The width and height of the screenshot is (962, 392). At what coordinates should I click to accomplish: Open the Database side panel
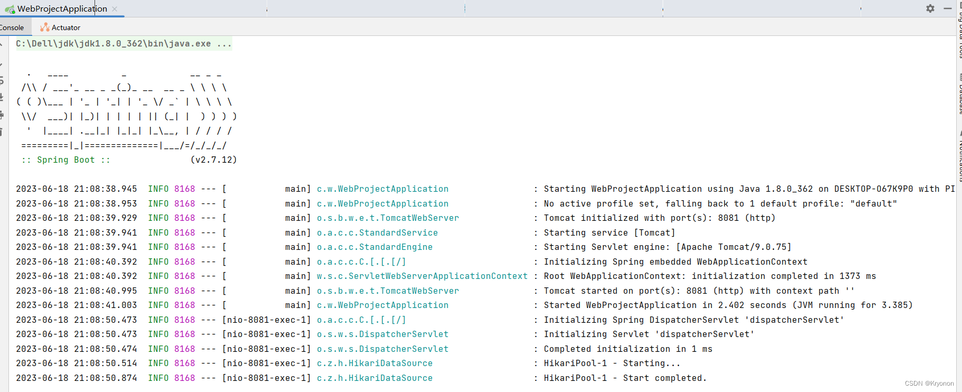[959, 94]
